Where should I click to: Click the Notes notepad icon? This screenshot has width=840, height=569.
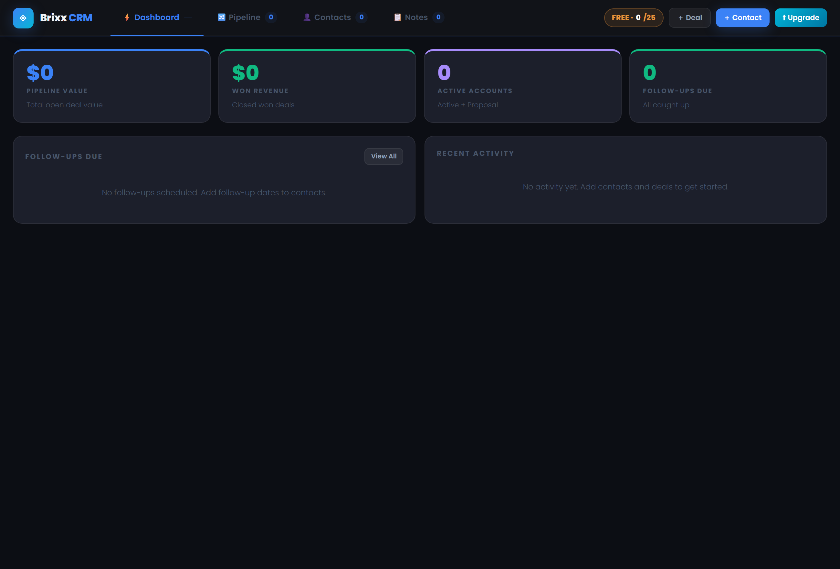pyautogui.click(x=397, y=17)
